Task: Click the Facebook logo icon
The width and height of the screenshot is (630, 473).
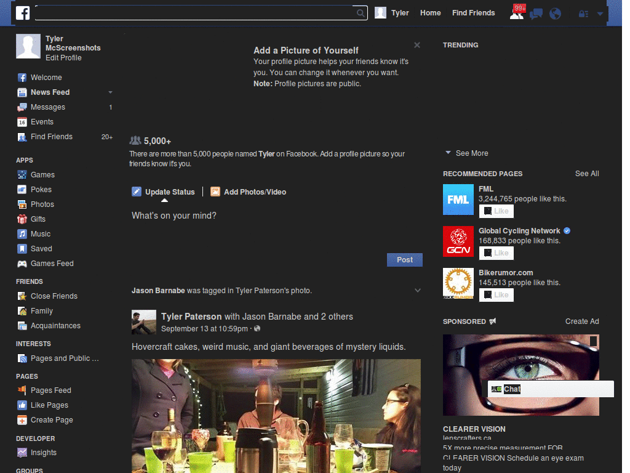Action: (x=23, y=13)
